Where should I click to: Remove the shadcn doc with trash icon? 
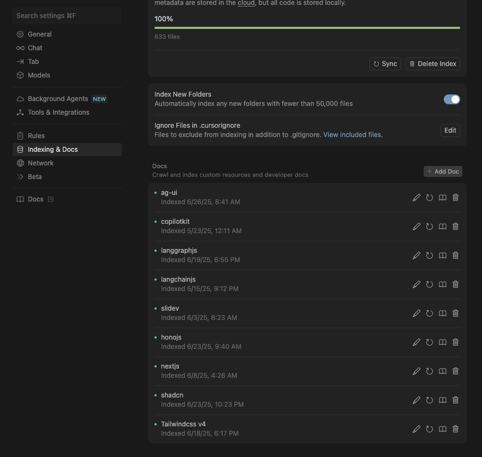pos(456,400)
